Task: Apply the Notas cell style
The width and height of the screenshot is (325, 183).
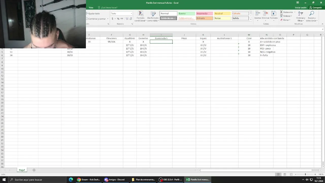Action: coord(222,18)
